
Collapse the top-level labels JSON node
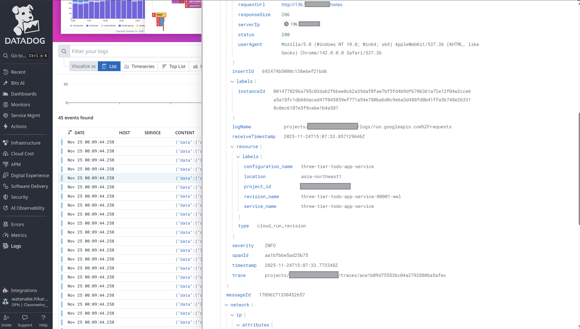(x=232, y=82)
